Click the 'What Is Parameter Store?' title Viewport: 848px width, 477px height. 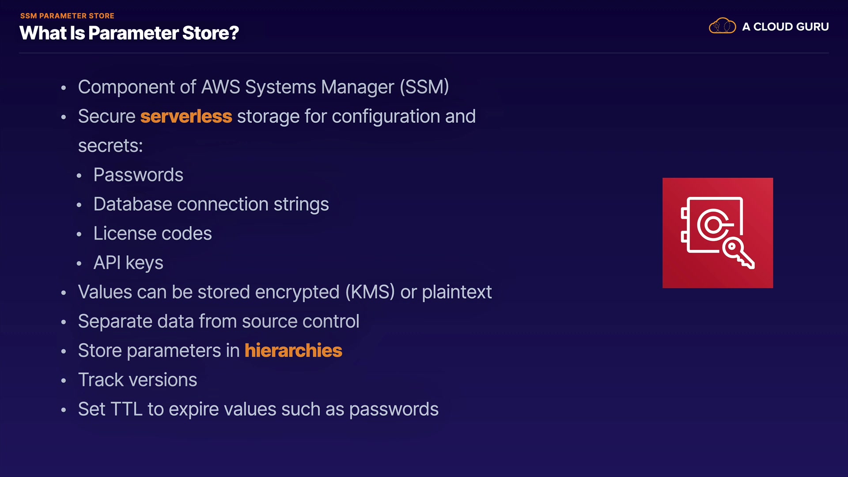pyautogui.click(x=129, y=33)
